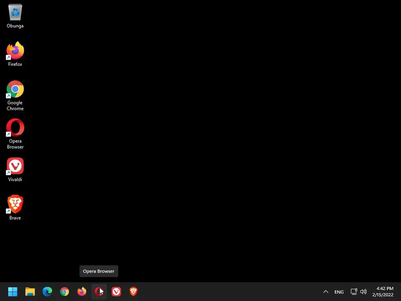The height and width of the screenshot is (301, 401).
Task: Select the Opera Browser desktop shortcut
Action: (15, 134)
